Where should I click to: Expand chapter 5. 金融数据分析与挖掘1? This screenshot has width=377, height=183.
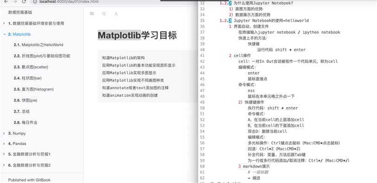(x=4, y=154)
